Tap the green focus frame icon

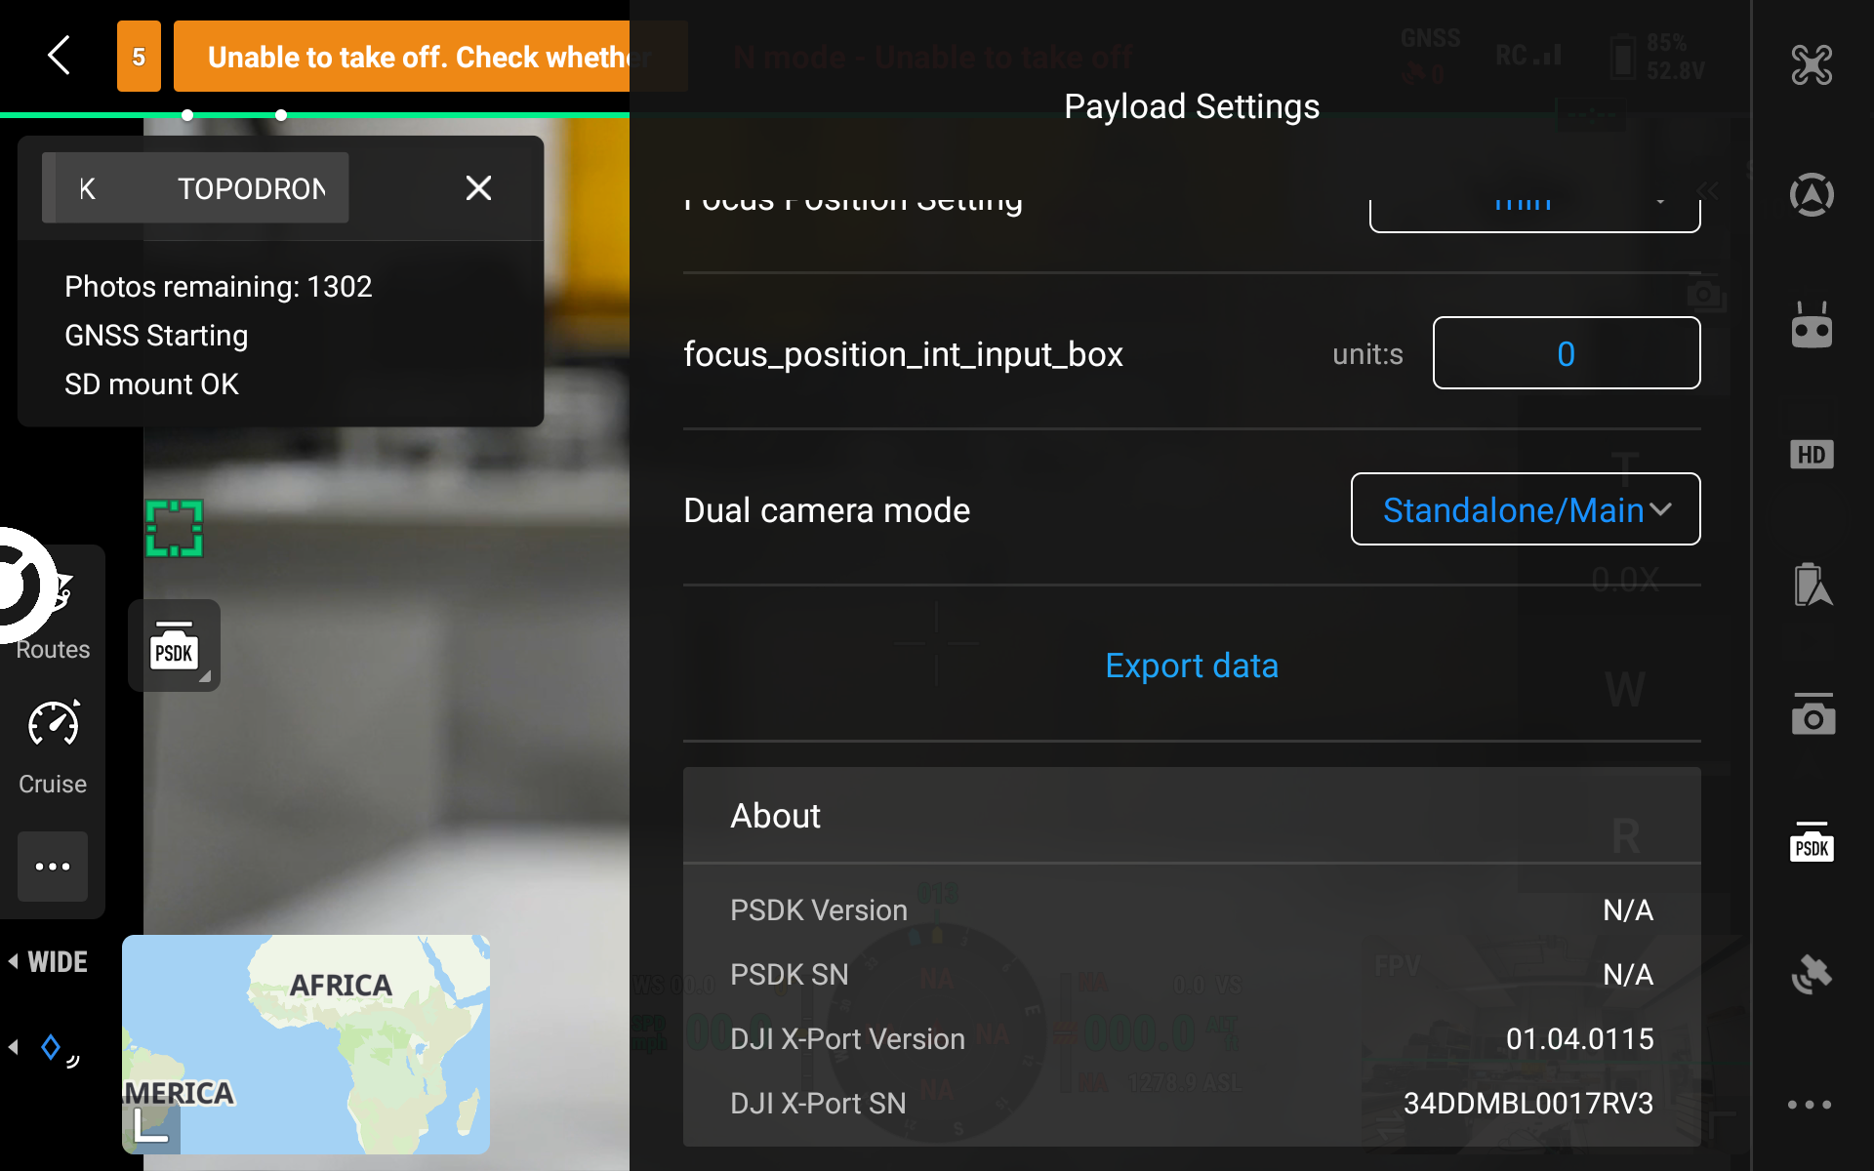coord(175,528)
